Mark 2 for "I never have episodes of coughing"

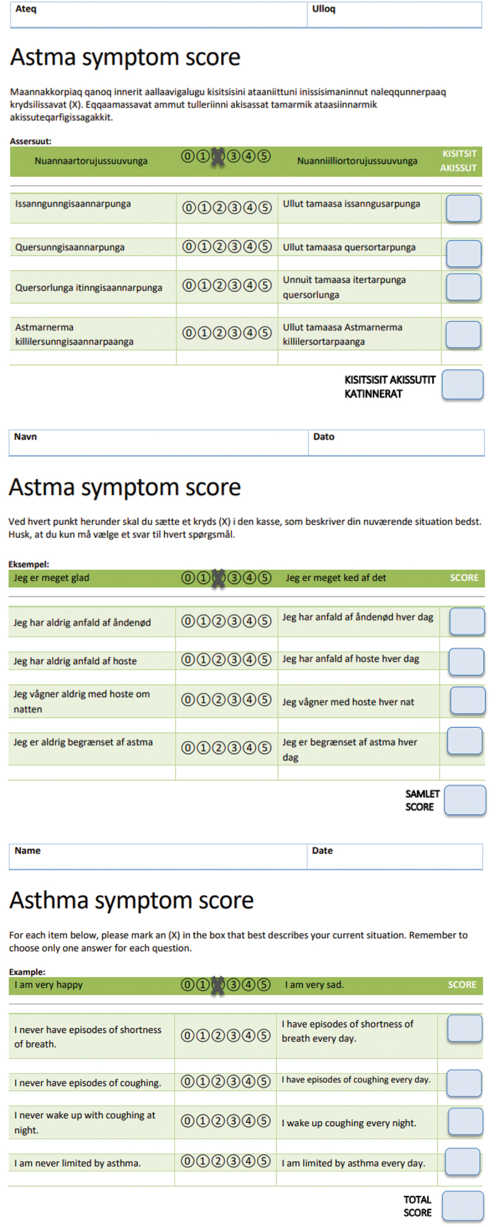(x=218, y=1081)
